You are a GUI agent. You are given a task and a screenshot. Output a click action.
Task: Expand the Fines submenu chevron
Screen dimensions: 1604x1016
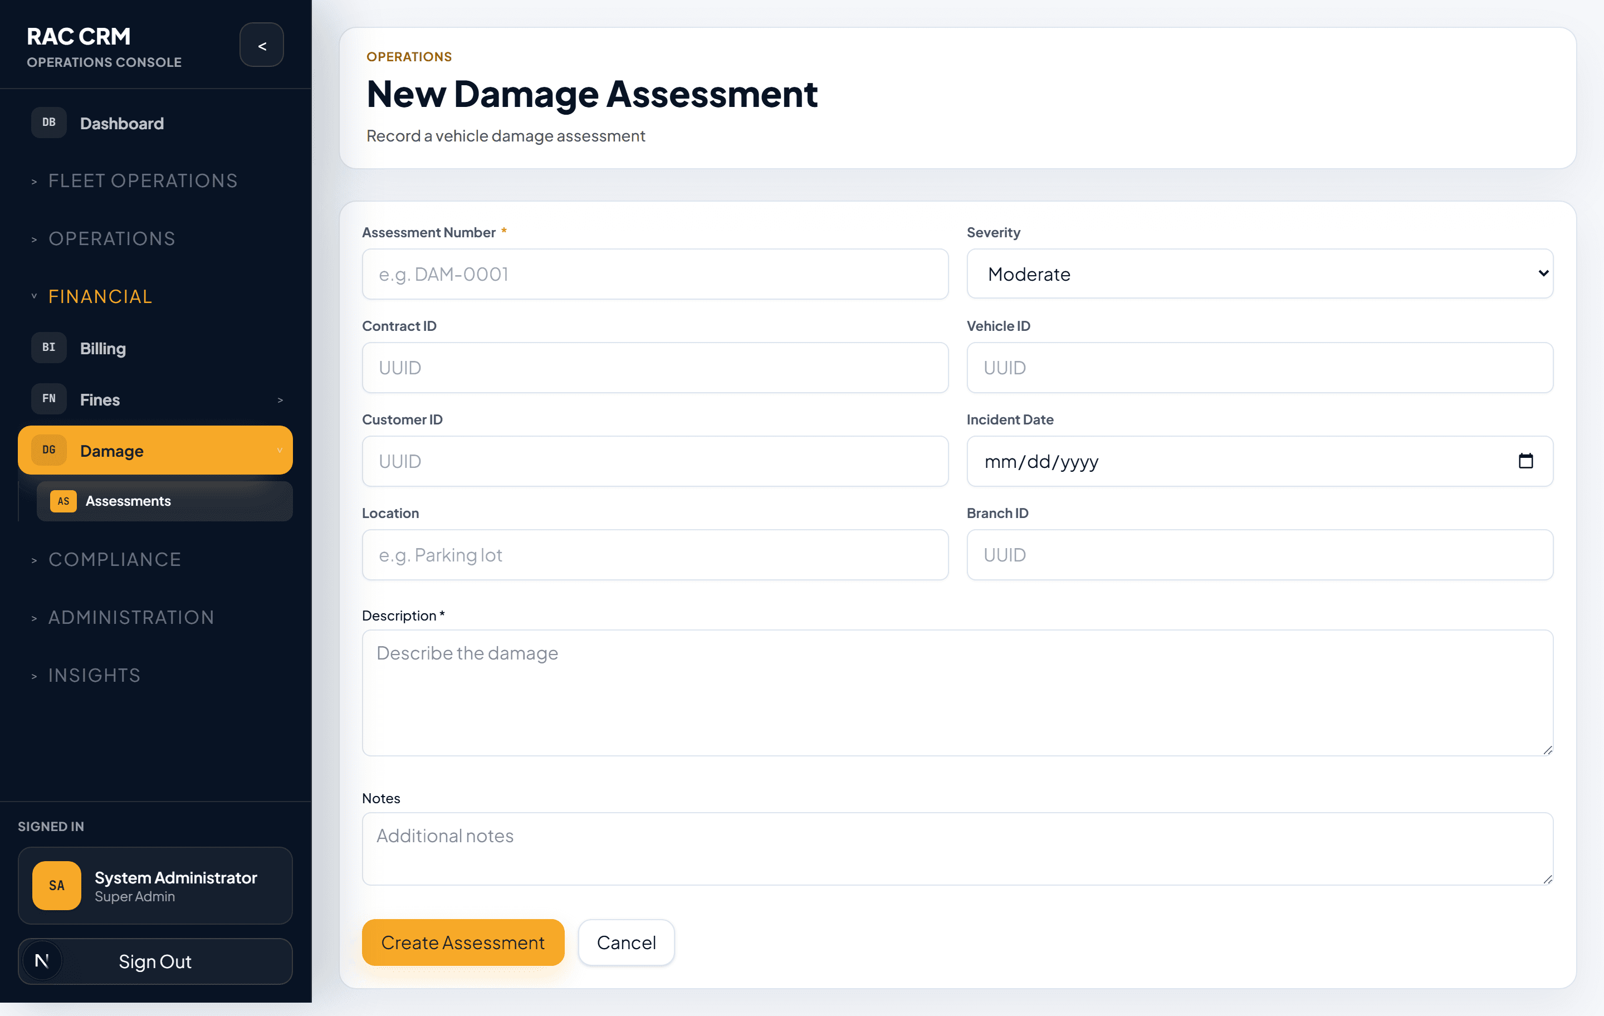coord(281,400)
